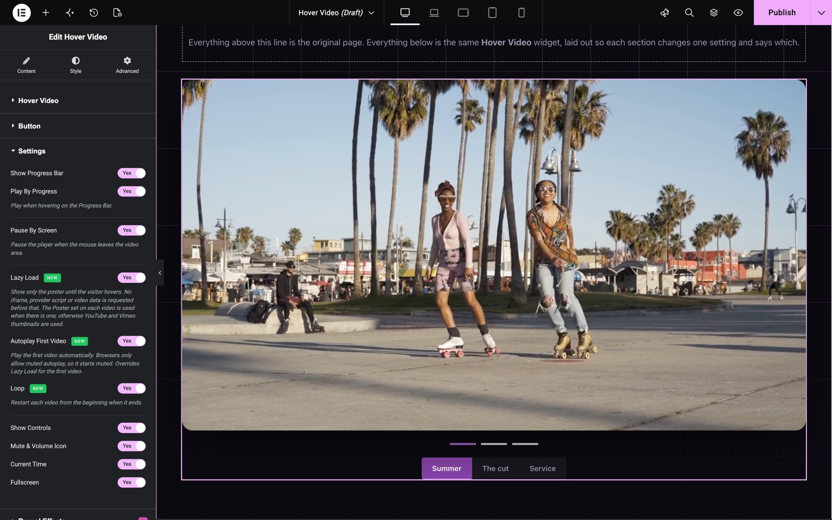This screenshot has width=832, height=520.
Task: Open the Advanced tab
Action: click(127, 65)
